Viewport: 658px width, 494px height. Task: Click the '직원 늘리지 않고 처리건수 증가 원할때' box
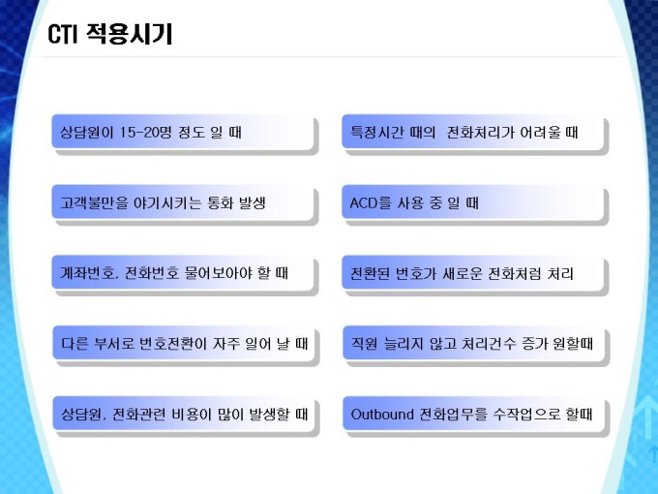pos(474,343)
